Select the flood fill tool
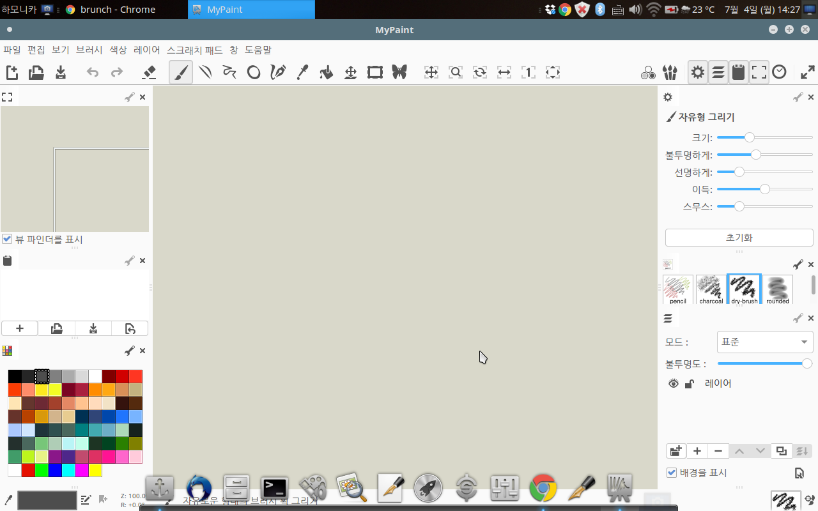 [327, 72]
